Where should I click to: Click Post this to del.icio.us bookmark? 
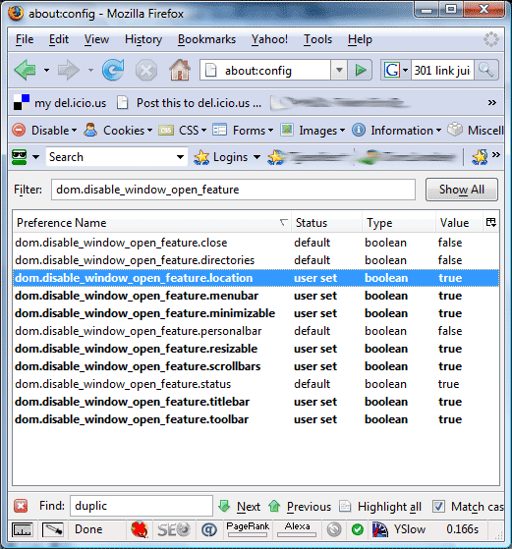tap(190, 103)
